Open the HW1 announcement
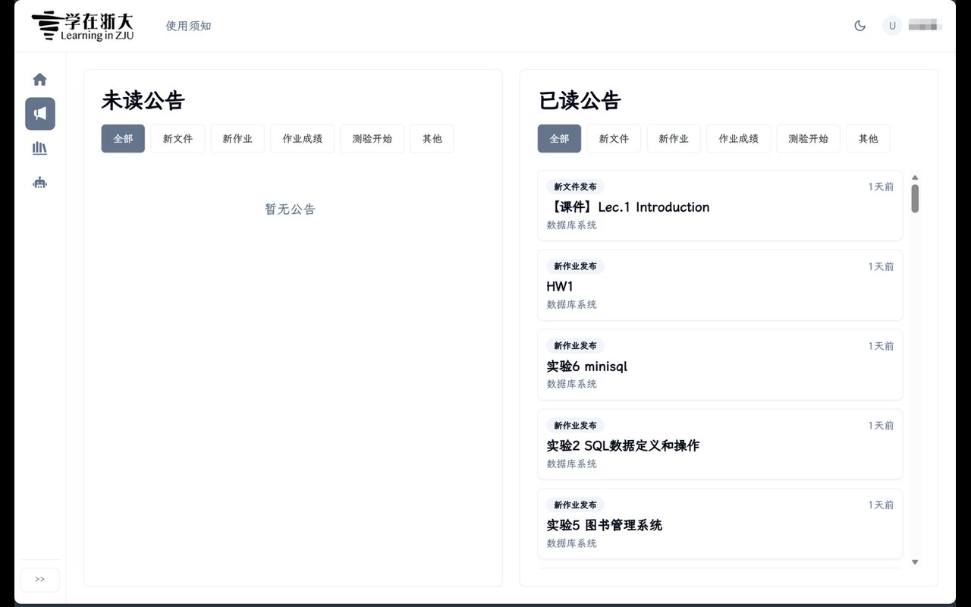The width and height of the screenshot is (971, 607). click(x=720, y=285)
